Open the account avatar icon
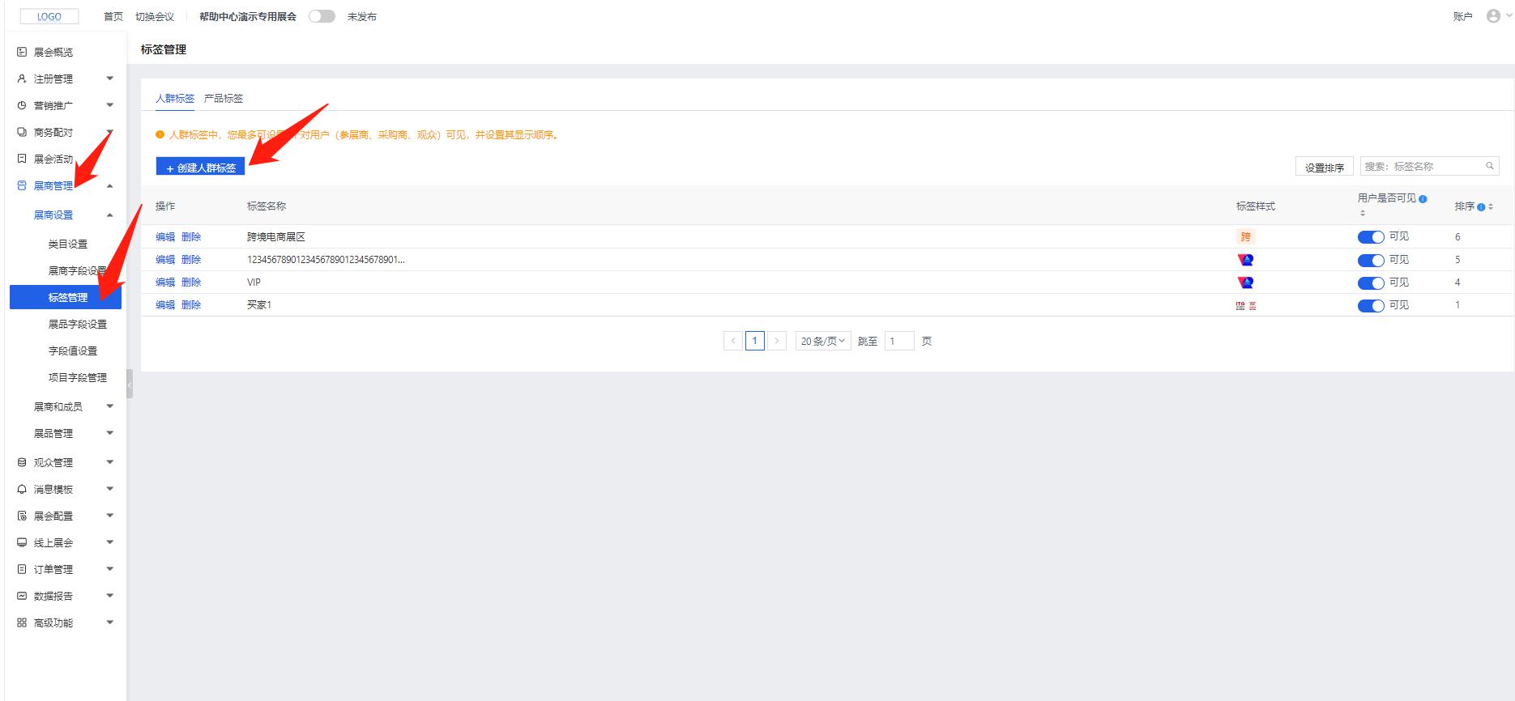Screen dimensions: 1515x701 click(1492, 16)
